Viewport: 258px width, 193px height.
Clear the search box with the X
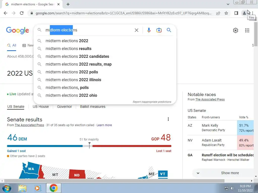tap(136, 30)
